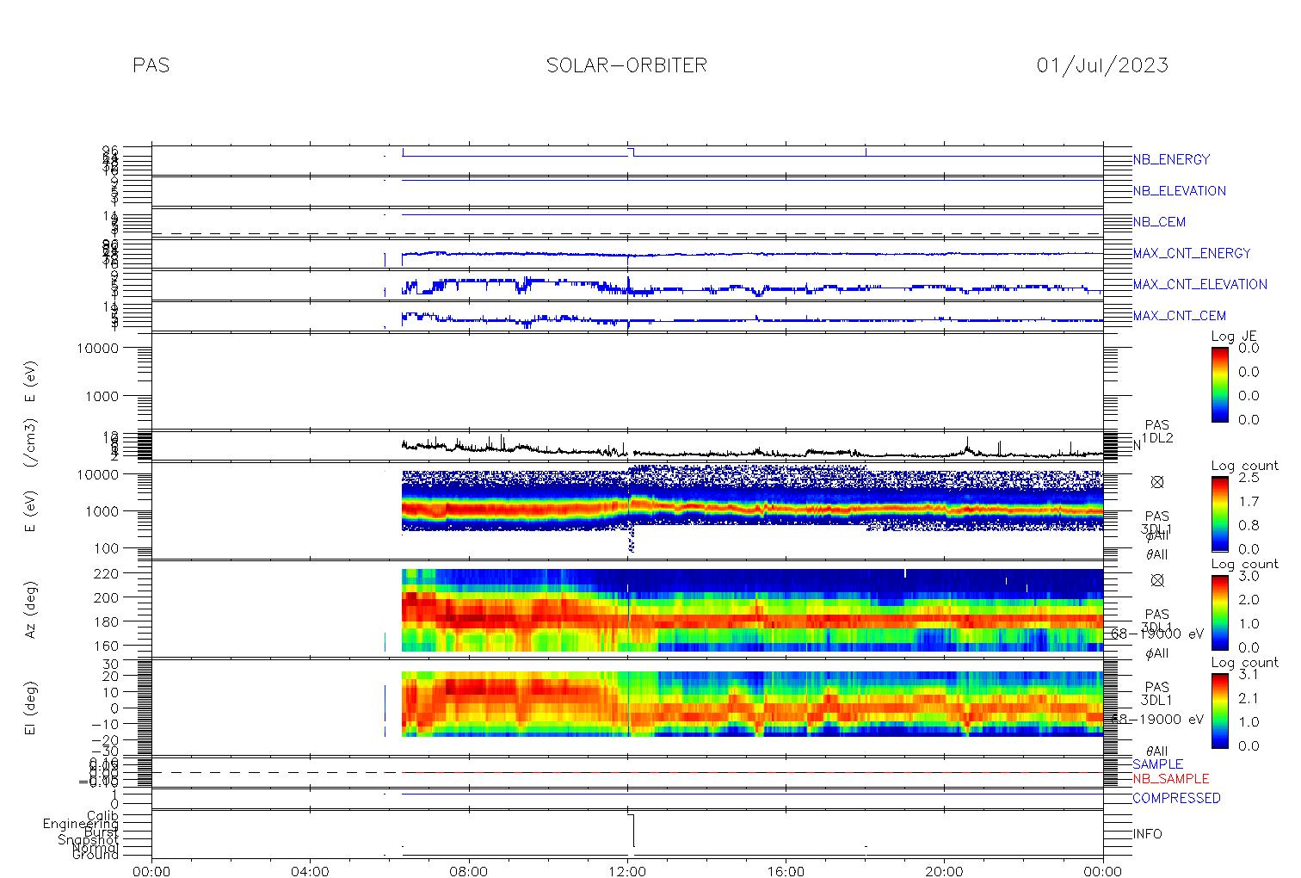
Task: Click the color bar with maximum 3.1
Action: pyautogui.click(x=1220, y=709)
